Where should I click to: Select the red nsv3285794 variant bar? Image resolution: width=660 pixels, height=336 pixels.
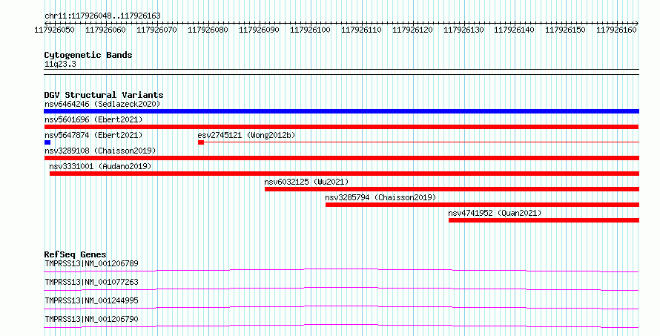tap(482, 205)
